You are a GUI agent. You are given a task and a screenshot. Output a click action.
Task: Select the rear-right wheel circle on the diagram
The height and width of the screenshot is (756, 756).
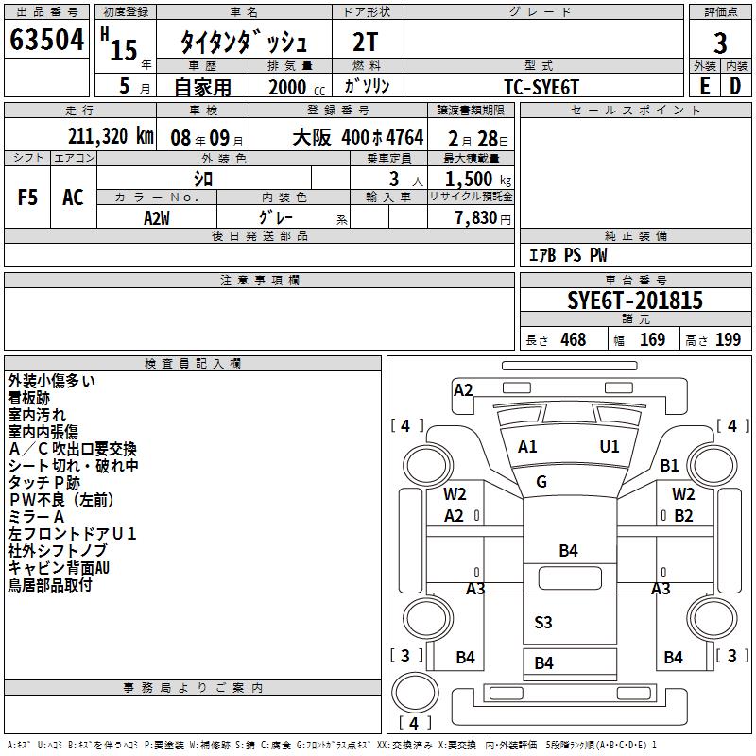[711, 618]
